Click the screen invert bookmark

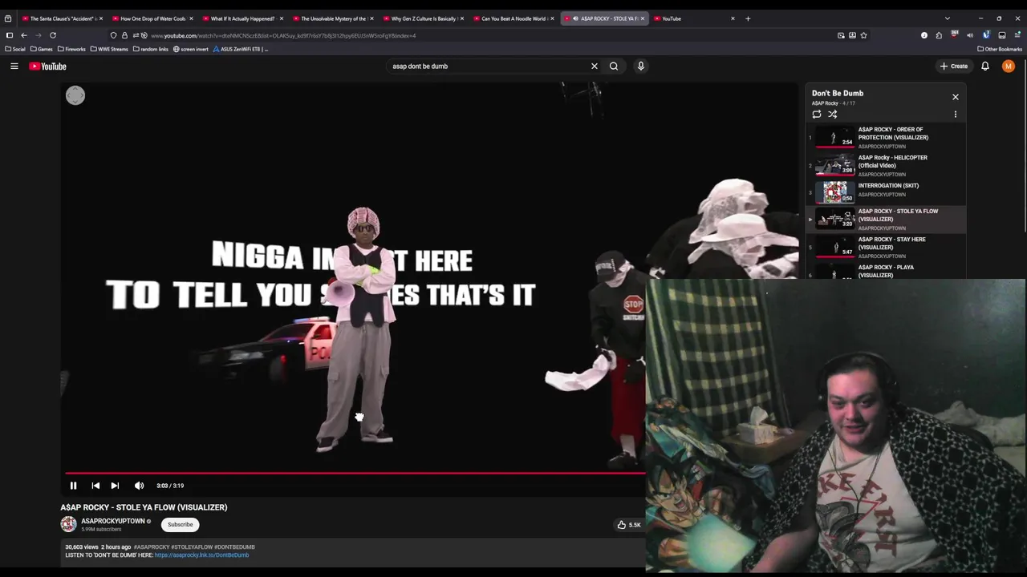pos(191,49)
